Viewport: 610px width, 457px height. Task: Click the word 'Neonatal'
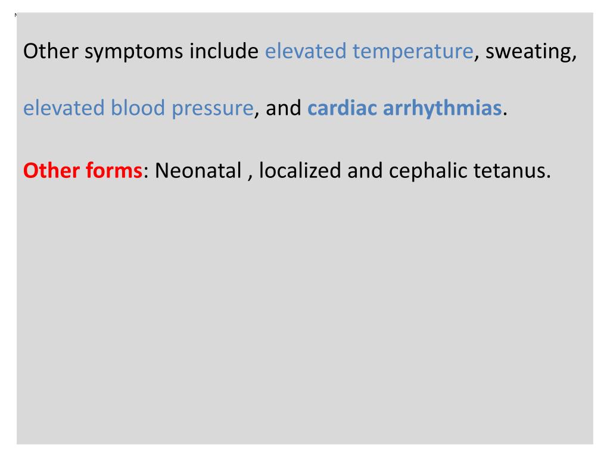pyautogui.click(x=198, y=171)
